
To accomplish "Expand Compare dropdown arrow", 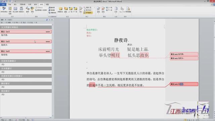I will coord(116,13).
